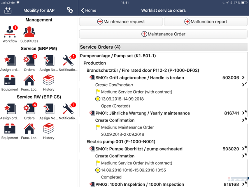Open Substitutes icon
249x187 pixels.
pos(29,34)
